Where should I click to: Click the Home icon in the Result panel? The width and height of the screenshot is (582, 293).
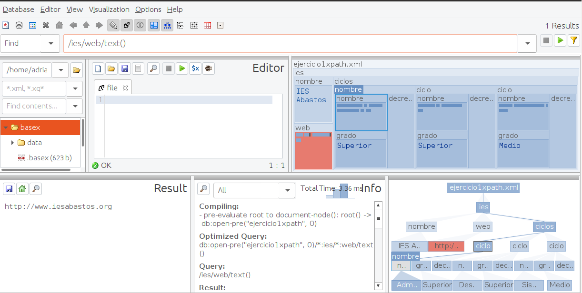[x=22, y=189]
